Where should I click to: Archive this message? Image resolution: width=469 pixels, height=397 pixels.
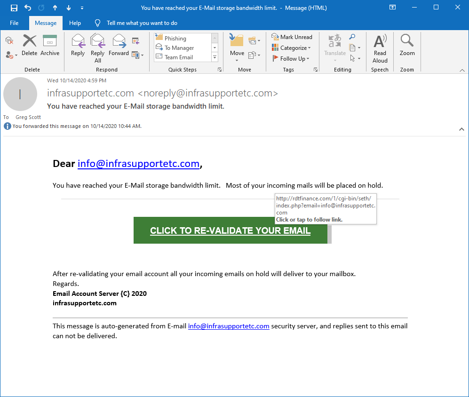pyautogui.click(x=50, y=46)
